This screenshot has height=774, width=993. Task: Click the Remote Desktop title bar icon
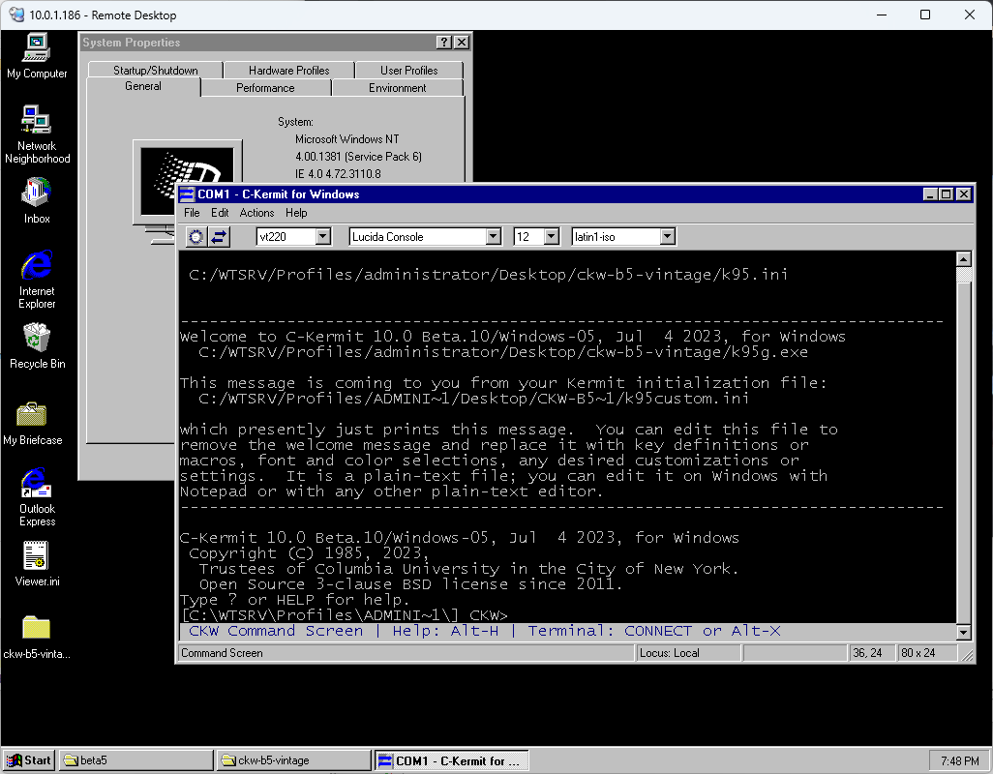[16, 15]
